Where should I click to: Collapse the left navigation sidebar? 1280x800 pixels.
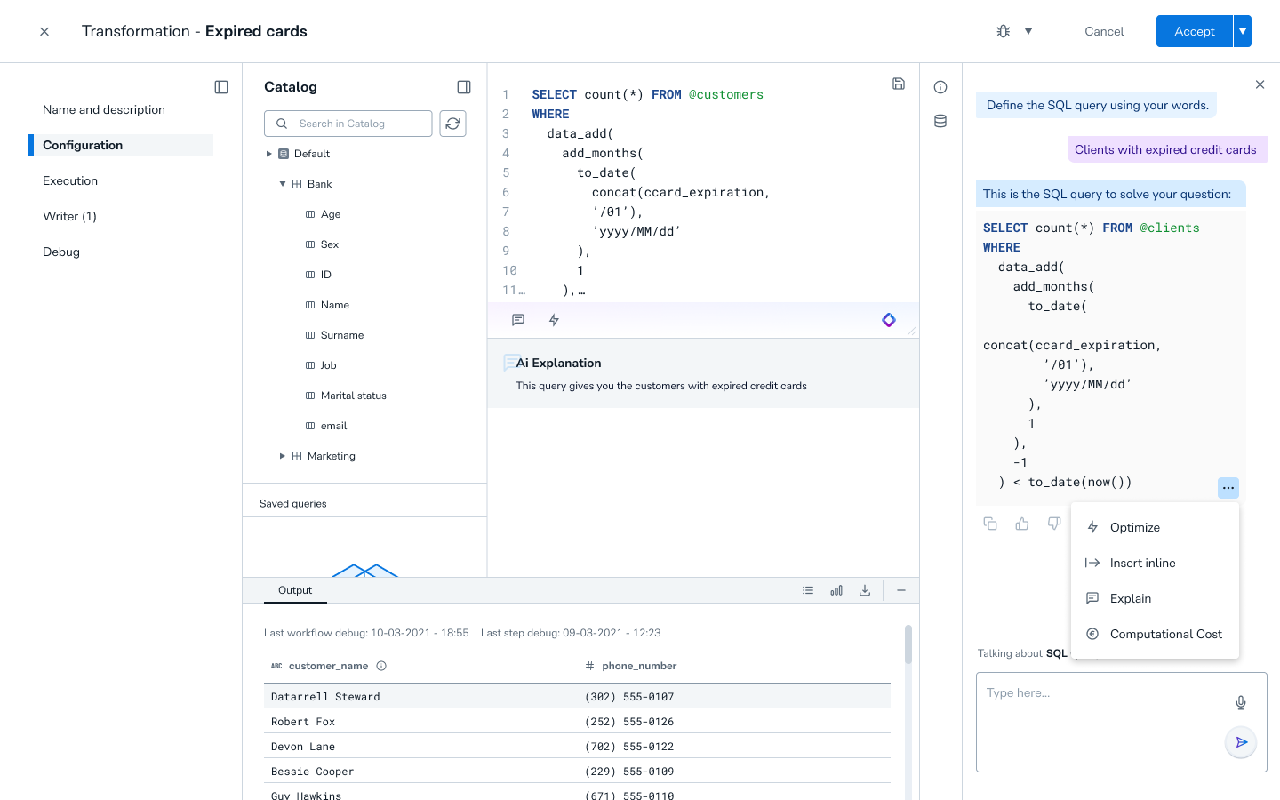(x=221, y=87)
